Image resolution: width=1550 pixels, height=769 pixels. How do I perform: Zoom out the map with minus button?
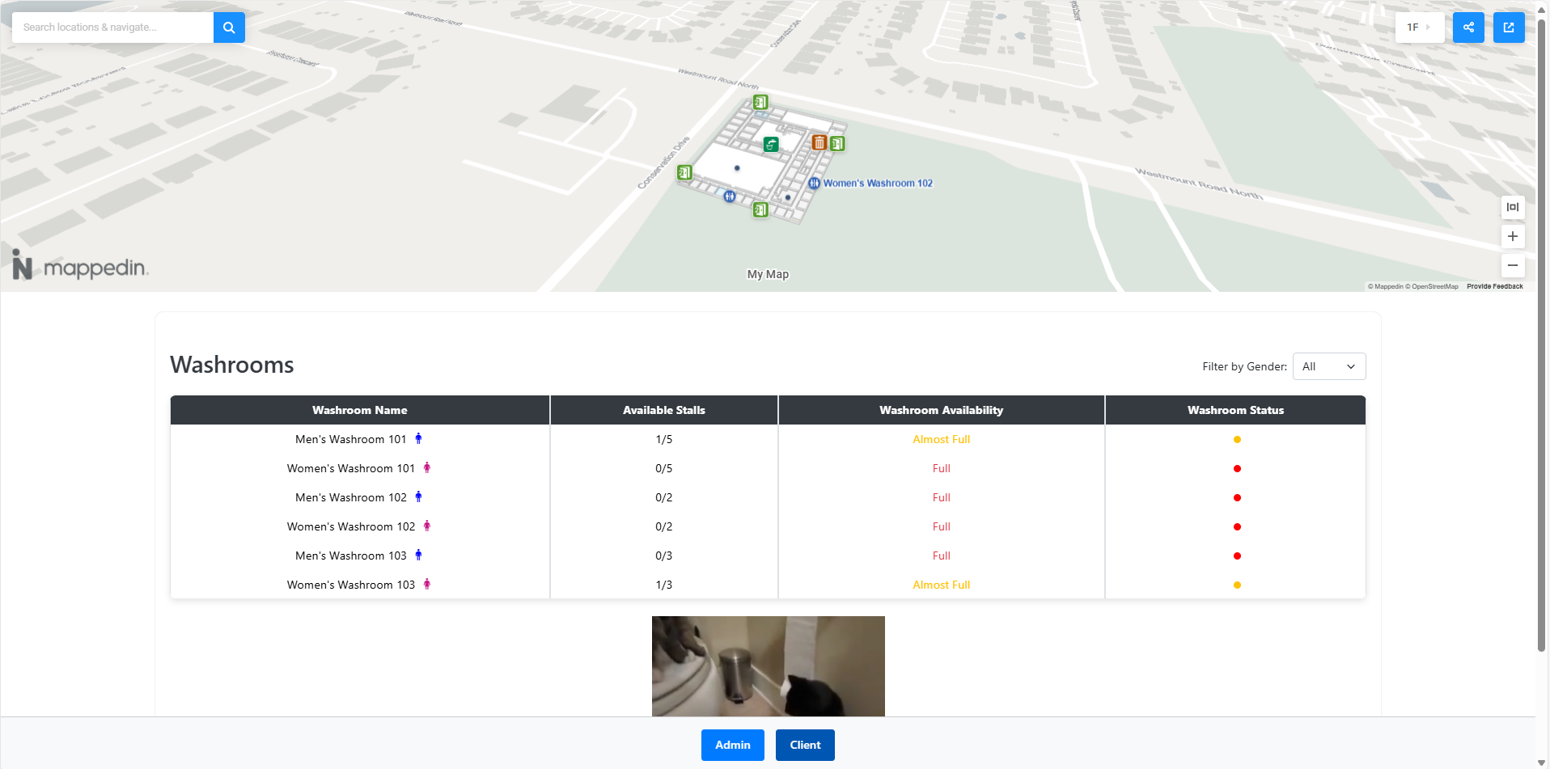click(1513, 265)
